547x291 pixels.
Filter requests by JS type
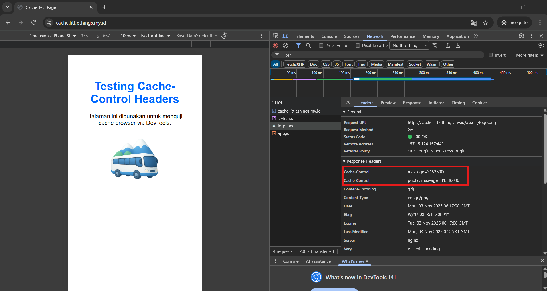click(337, 64)
